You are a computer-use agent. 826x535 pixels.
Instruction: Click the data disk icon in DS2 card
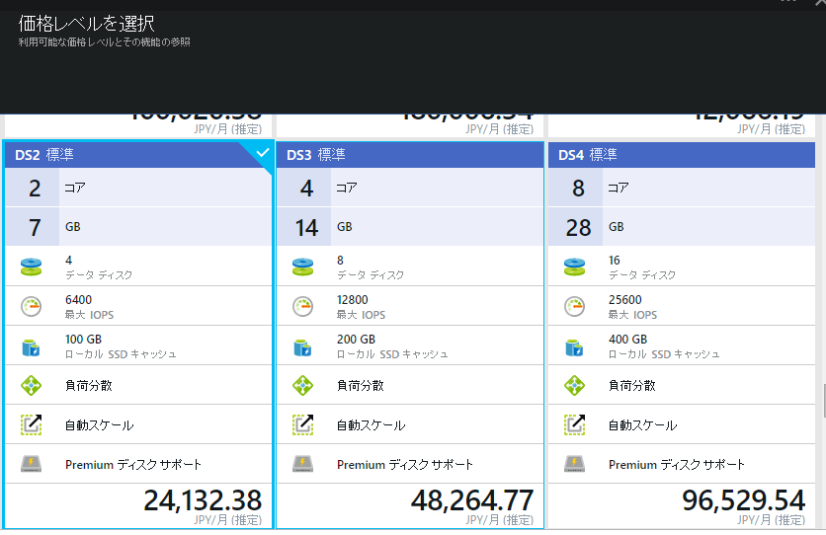click(x=31, y=267)
